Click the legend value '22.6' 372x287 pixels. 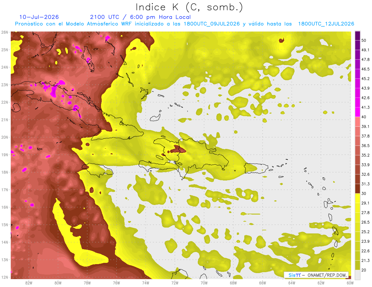point(365,251)
